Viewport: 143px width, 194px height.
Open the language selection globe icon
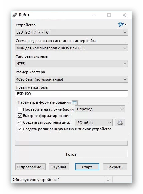(x=122, y=24)
